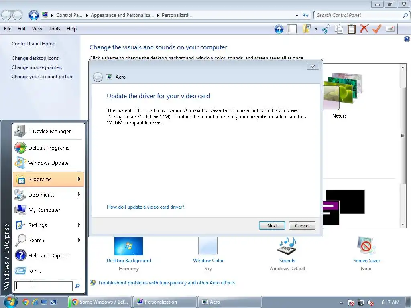Open the blue Help question mark icon
The image size is (411, 308).
click(407, 39)
